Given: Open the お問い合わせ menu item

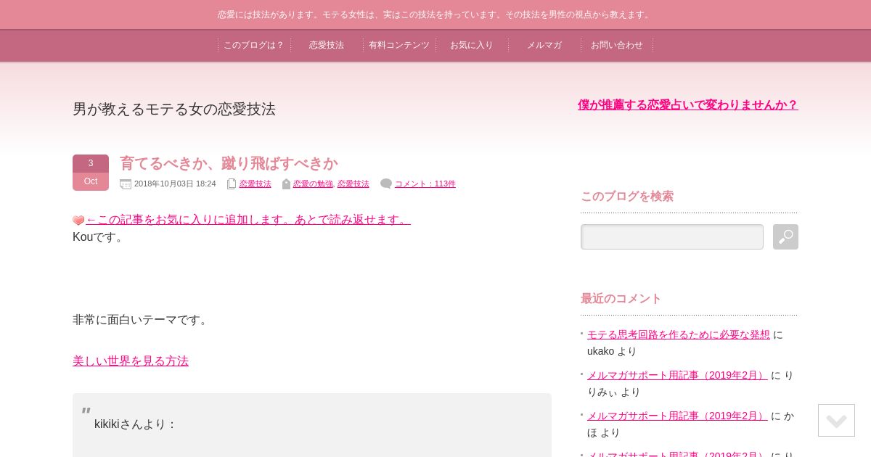Looking at the screenshot, I should pyautogui.click(x=617, y=45).
